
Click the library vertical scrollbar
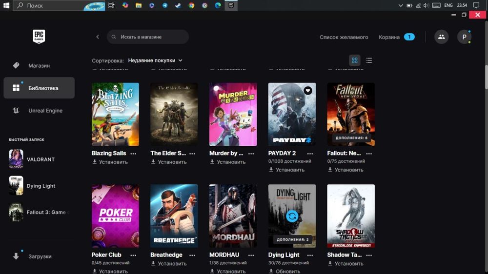(x=486, y=78)
